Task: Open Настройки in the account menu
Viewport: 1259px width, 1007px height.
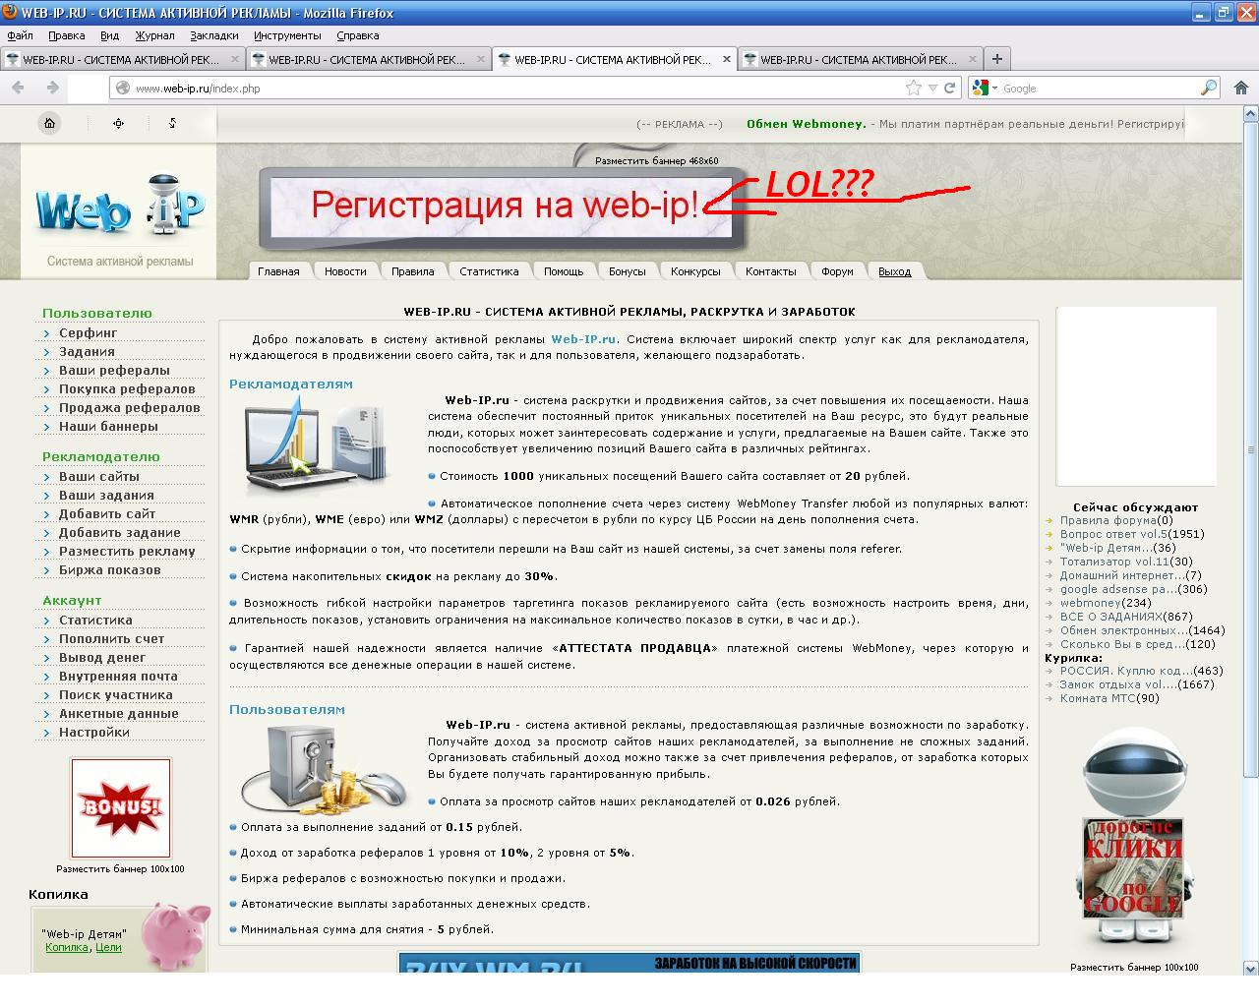Action: pos(94,733)
